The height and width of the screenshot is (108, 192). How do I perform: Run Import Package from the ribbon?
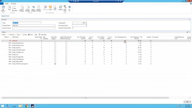click(28, 8)
